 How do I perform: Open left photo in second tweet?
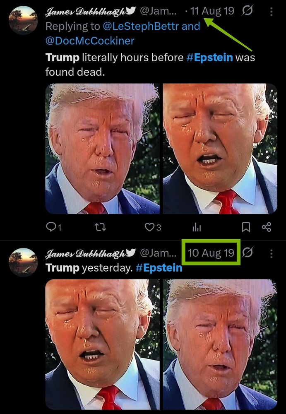point(103,344)
